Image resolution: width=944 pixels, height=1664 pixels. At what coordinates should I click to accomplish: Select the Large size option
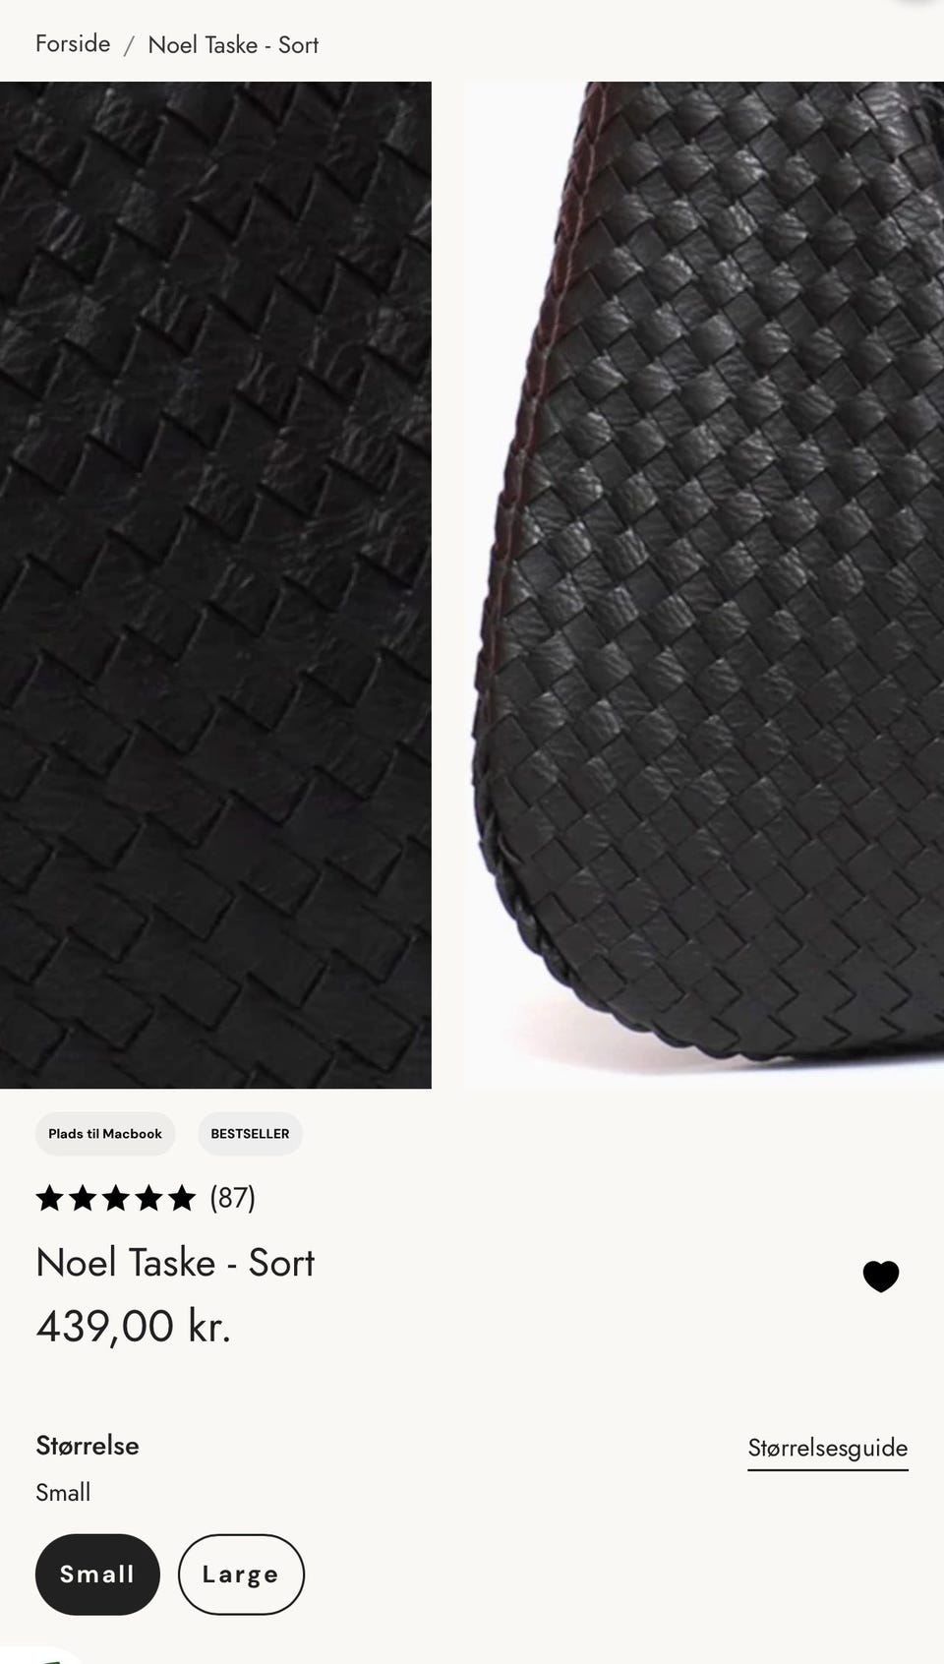[x=241, y=1575]
